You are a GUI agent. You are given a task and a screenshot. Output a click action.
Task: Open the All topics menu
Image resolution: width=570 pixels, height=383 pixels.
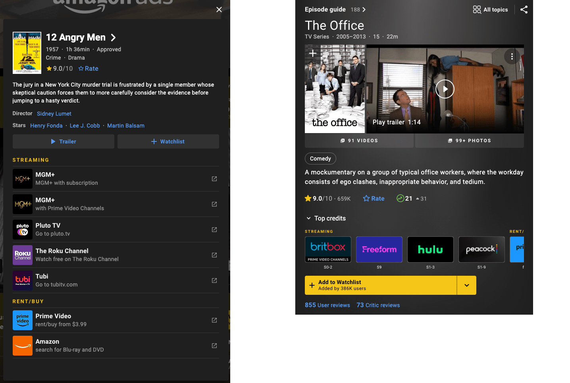click(490, 10)
